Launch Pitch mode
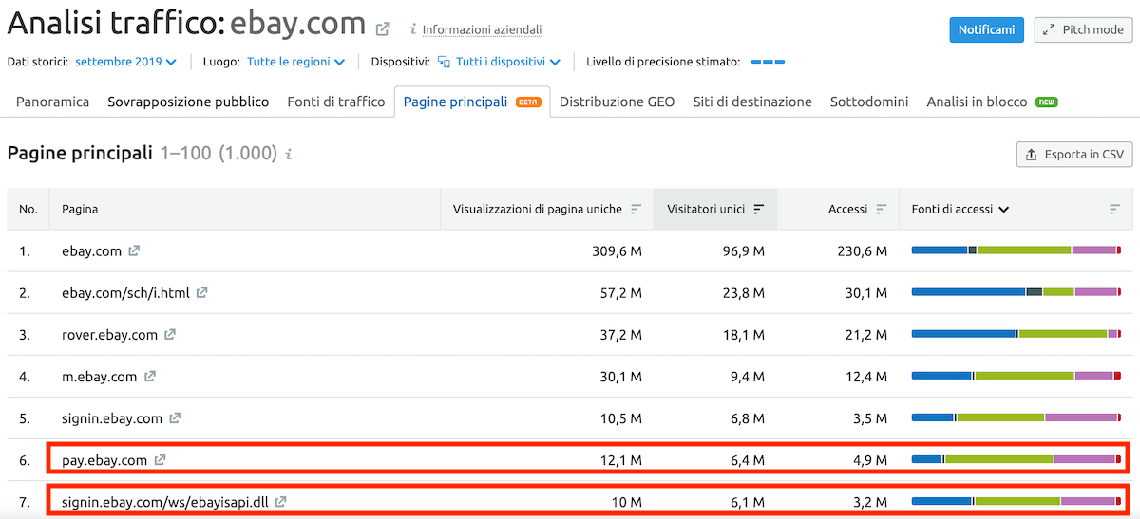Viewport: 1140px width, 519px height. coord(1083,29)
